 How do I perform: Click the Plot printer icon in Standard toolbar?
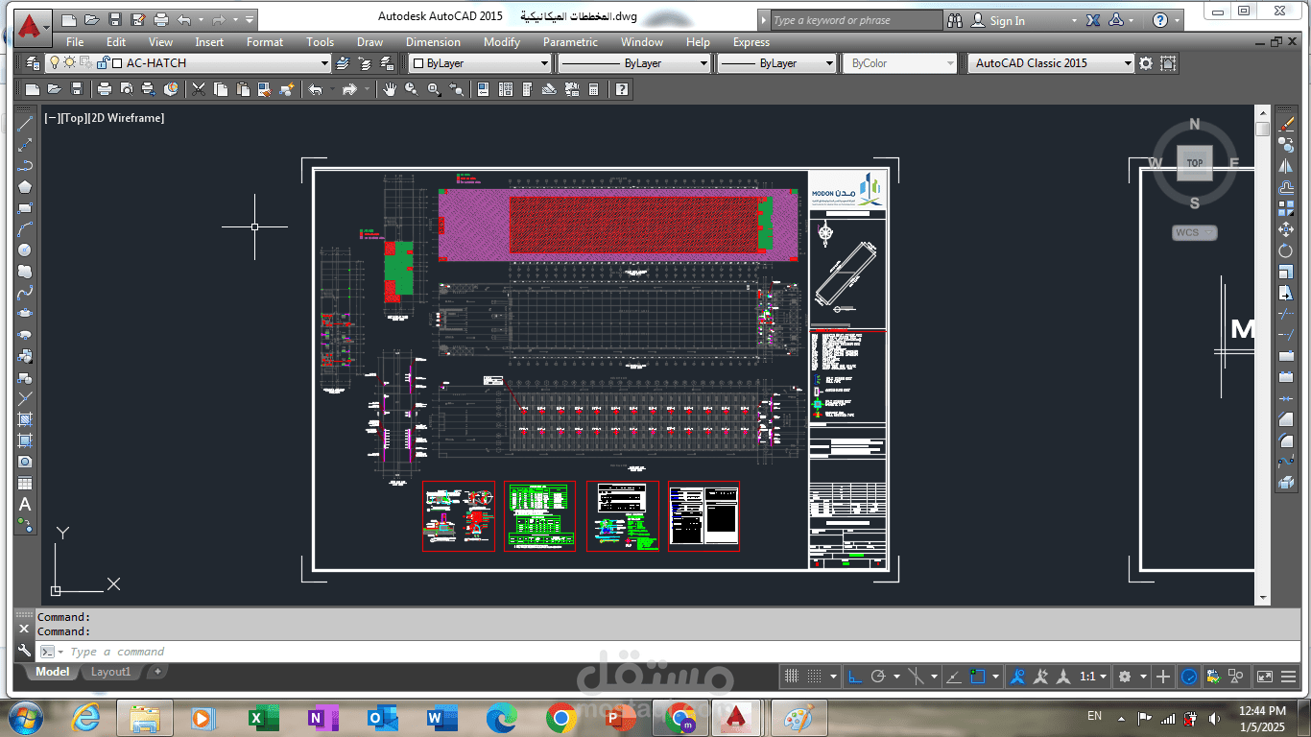105,89
